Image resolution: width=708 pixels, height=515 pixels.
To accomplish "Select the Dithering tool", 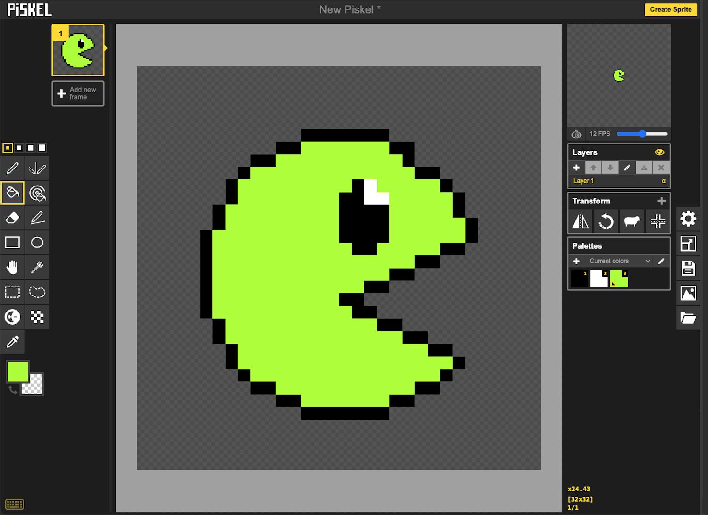I will coord(37,317).
